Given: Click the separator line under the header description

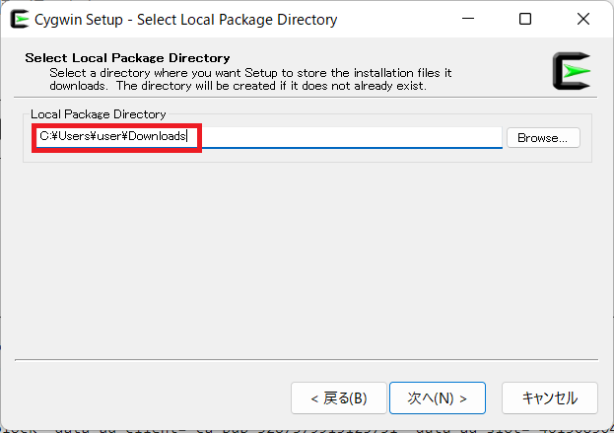Looking at the screenshot, I should click(306, 97).
